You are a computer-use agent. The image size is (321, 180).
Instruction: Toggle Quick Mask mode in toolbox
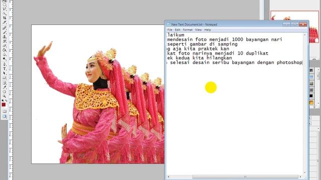click(x=5, y=111)
